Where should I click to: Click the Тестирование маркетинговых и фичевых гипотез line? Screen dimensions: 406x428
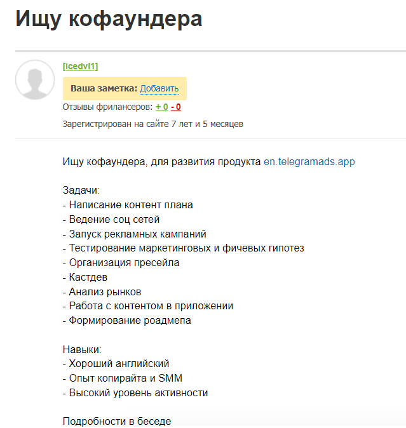(x=183, y=248)
